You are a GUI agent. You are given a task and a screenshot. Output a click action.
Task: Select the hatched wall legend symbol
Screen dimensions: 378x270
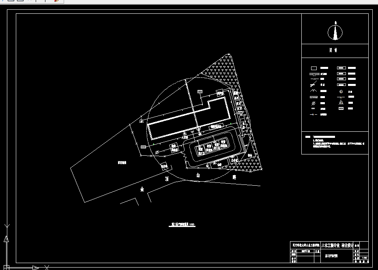point(314,97)
